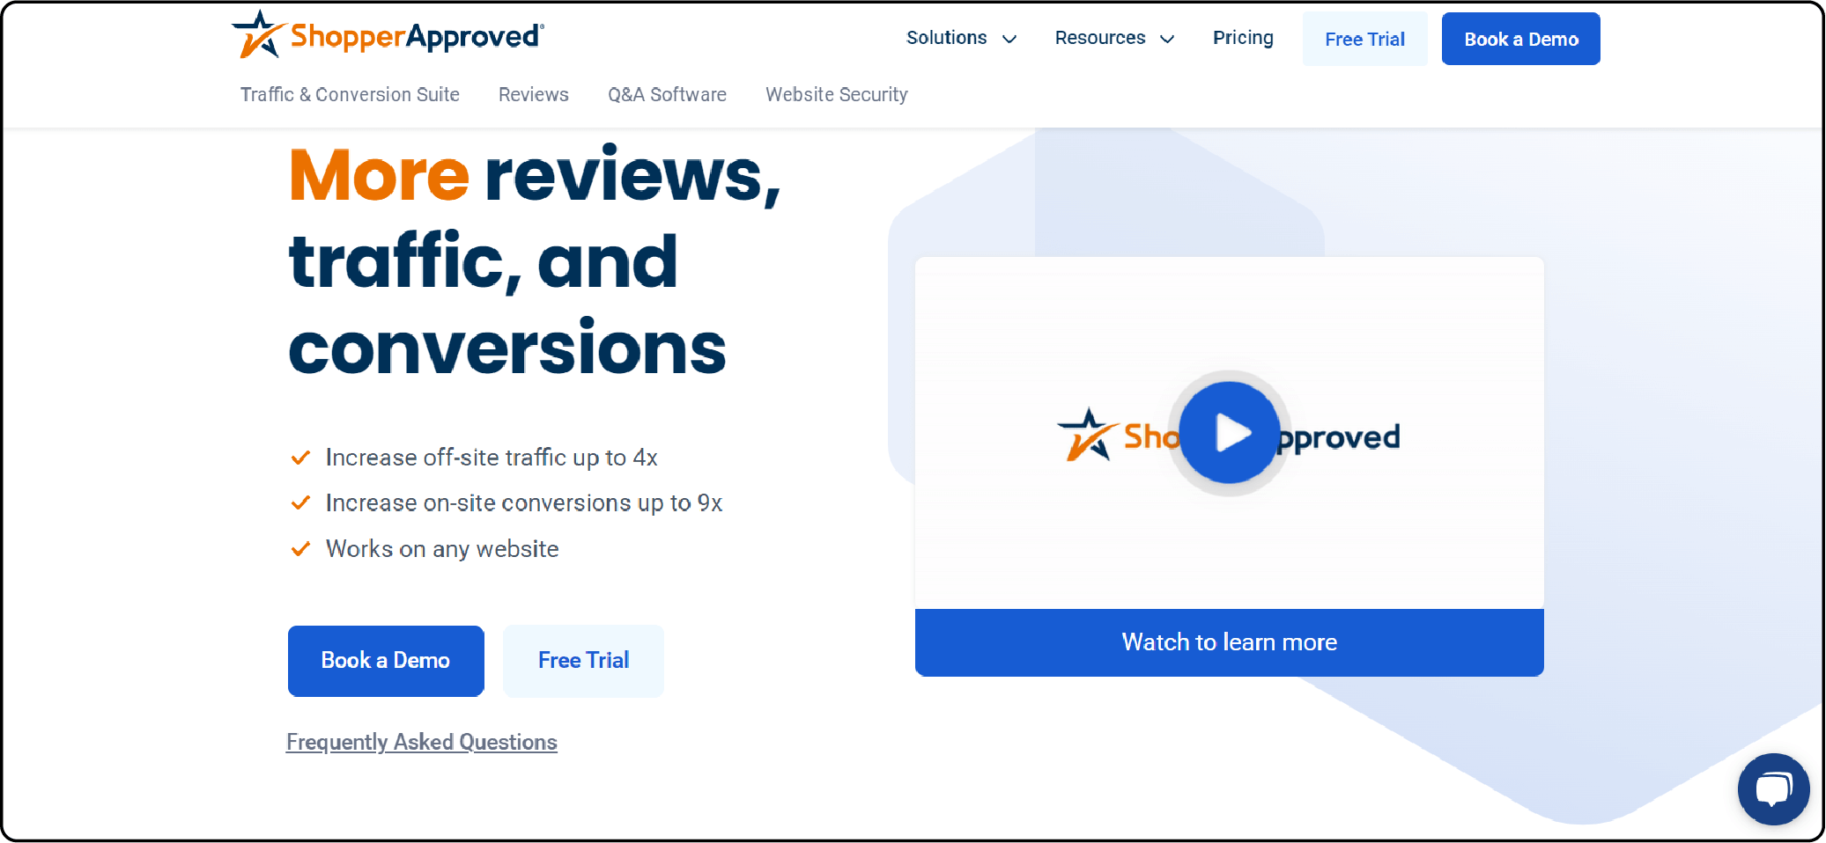Expand the Solutions dropdown menu
The image size is (1826, 843).
pos(961,38)
